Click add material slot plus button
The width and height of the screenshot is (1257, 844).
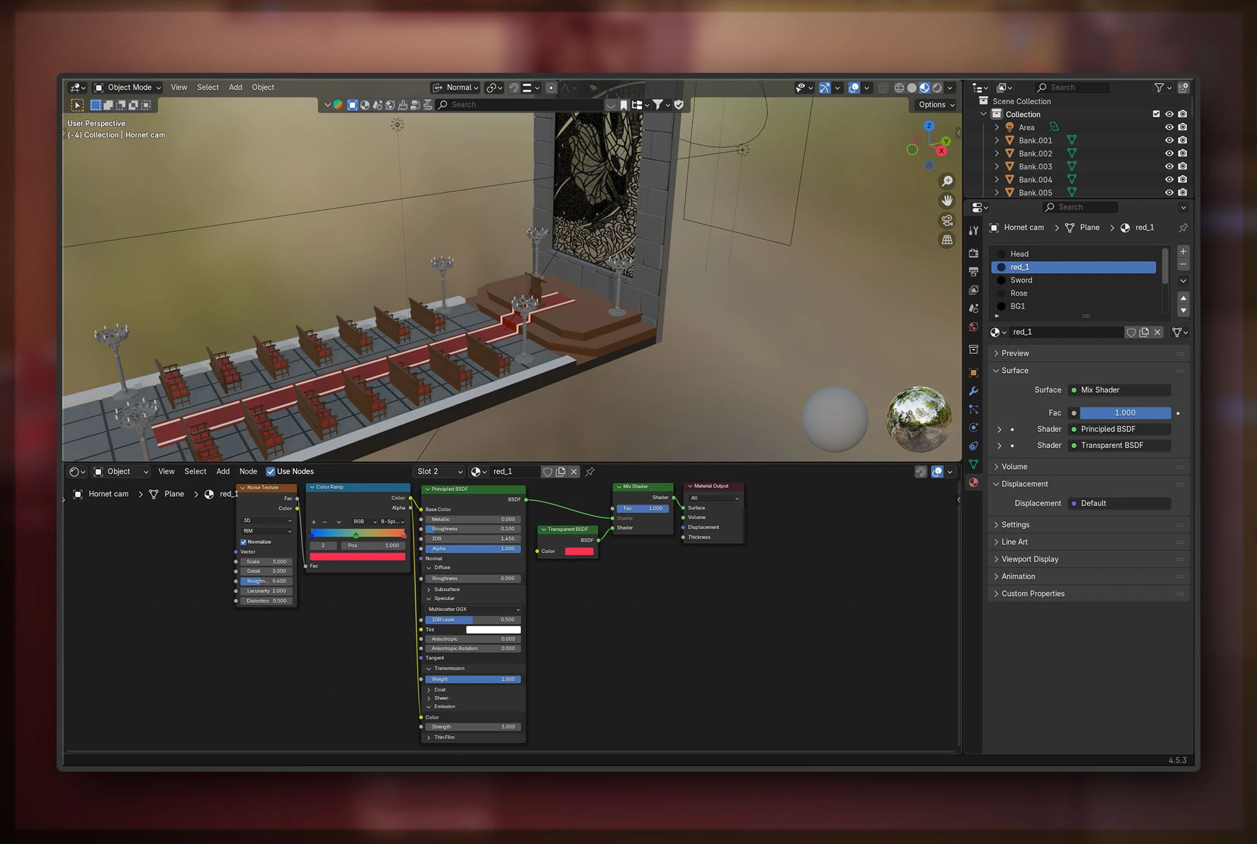point(1183,251)
